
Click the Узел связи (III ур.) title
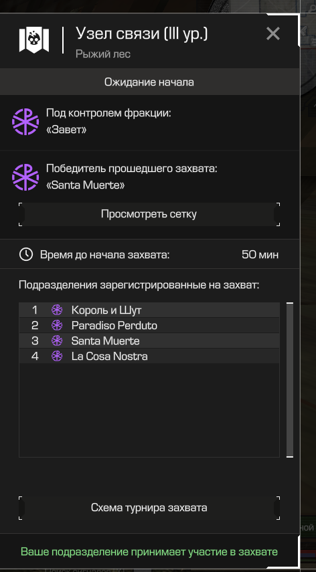(141, 33)
